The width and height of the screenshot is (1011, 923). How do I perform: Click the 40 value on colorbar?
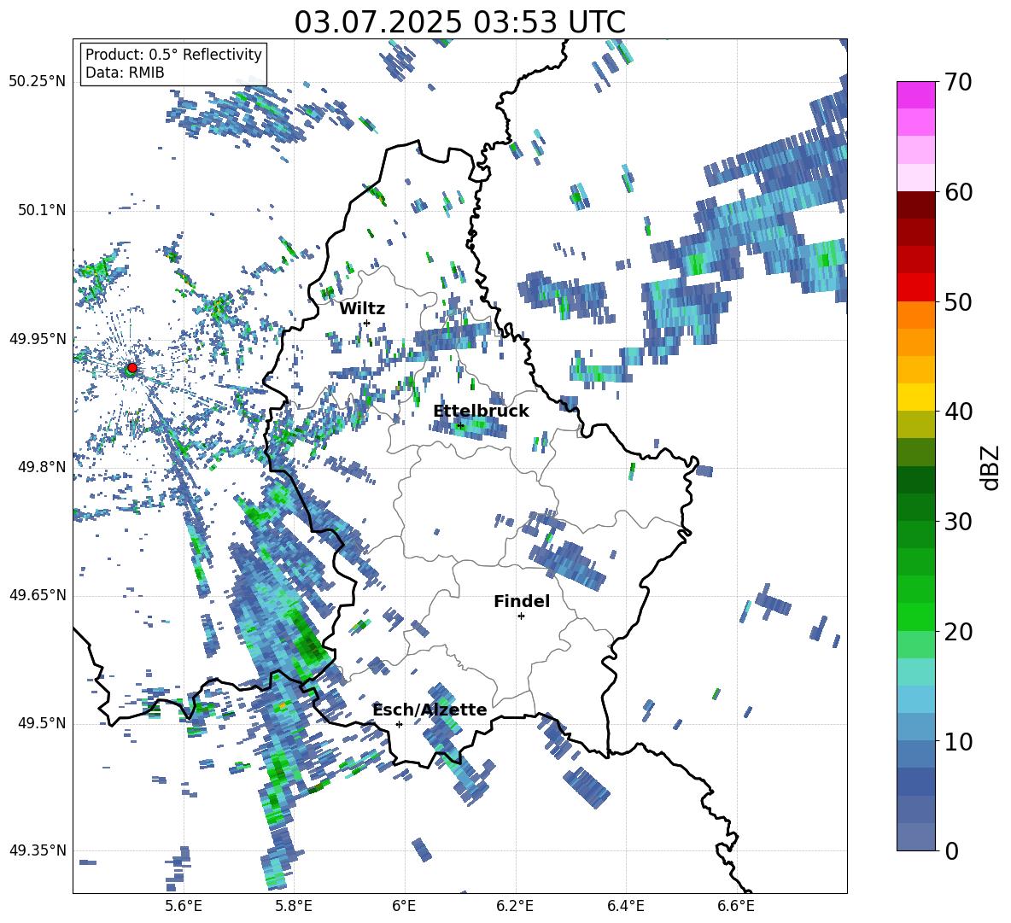(957, 412)
